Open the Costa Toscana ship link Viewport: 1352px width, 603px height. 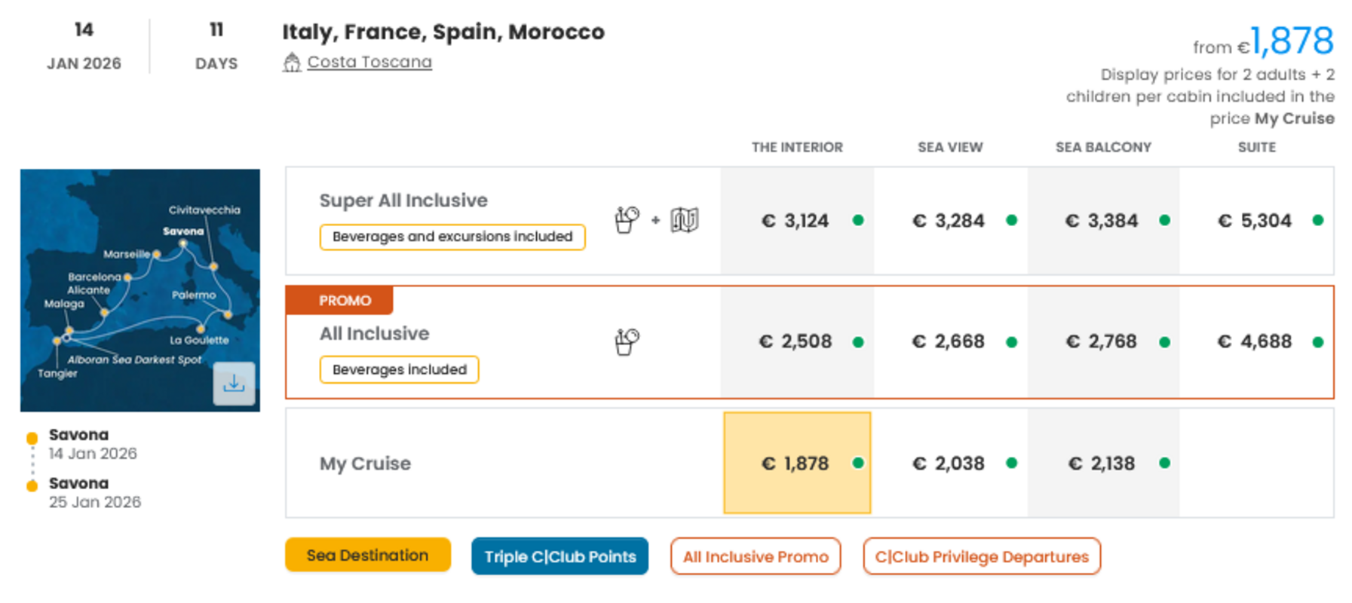tap(369, 63)
